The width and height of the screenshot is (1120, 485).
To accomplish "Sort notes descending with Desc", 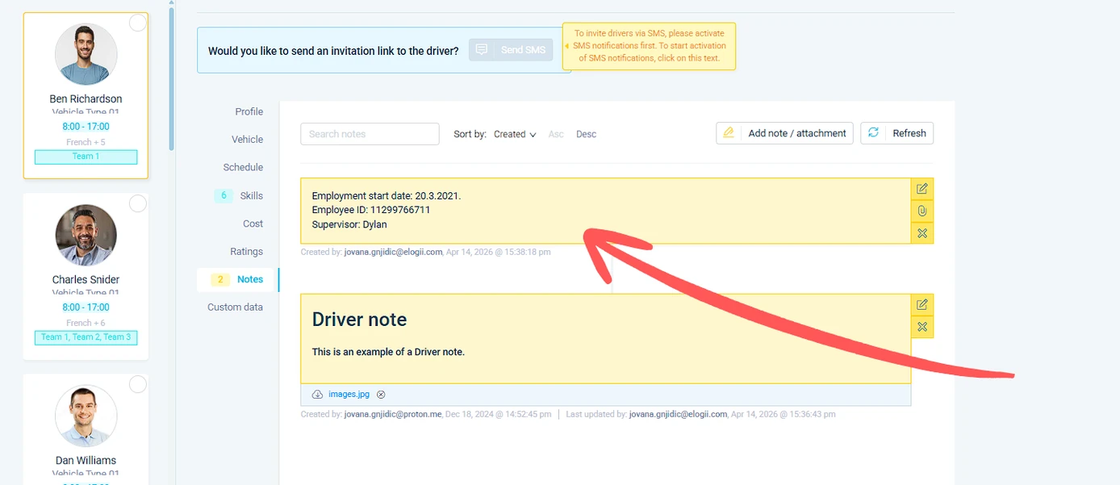I will [587, 134].
